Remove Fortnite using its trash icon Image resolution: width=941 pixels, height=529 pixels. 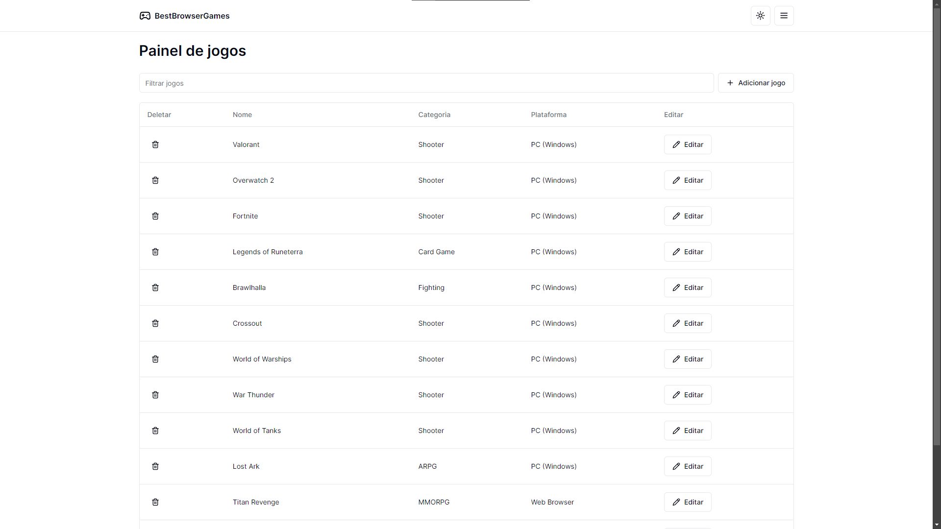[x=155, y=216]
